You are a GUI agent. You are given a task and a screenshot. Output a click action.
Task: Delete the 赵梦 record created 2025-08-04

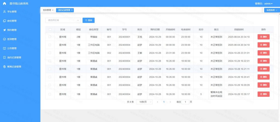pos(263,45)
